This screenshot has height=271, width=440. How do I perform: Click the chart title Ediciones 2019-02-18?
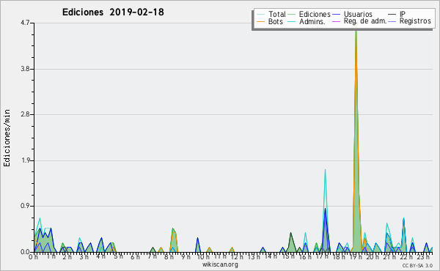(x=113, y=12)
